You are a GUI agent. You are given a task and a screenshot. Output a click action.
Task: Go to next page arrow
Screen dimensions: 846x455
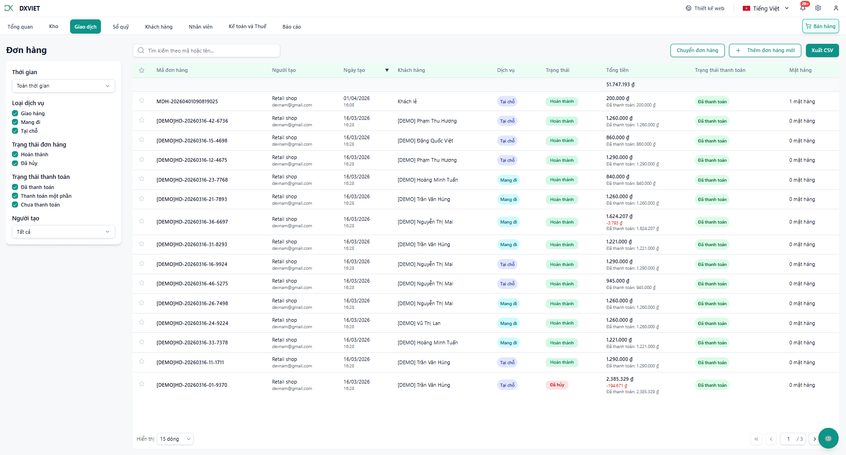click(x=815, y=439)
